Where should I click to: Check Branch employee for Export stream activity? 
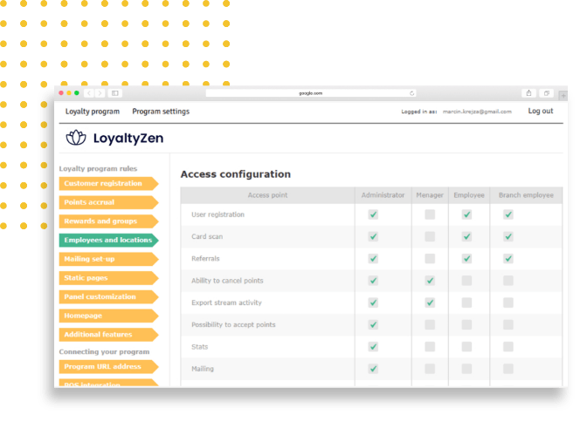click(x=508, y=303)
